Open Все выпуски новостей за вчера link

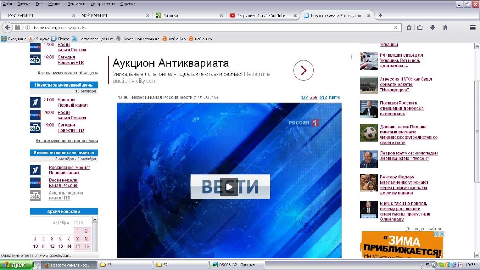coord(67,141)
